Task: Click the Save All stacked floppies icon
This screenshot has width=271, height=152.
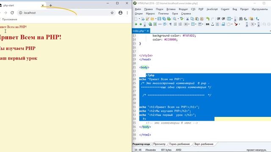Action: coord(164,19)
